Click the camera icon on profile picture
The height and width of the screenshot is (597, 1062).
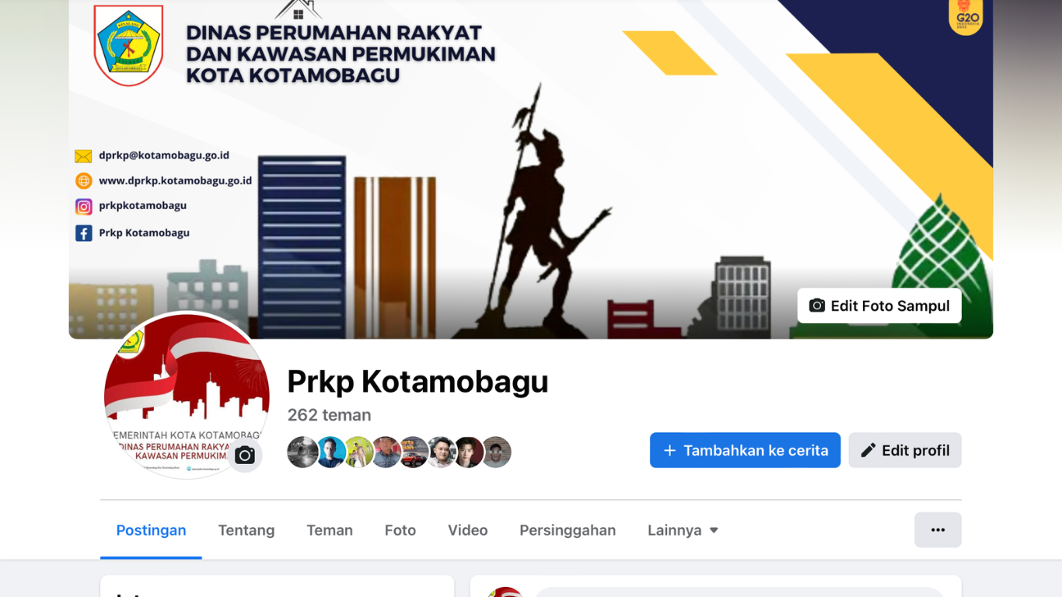[x=245, y=456]
